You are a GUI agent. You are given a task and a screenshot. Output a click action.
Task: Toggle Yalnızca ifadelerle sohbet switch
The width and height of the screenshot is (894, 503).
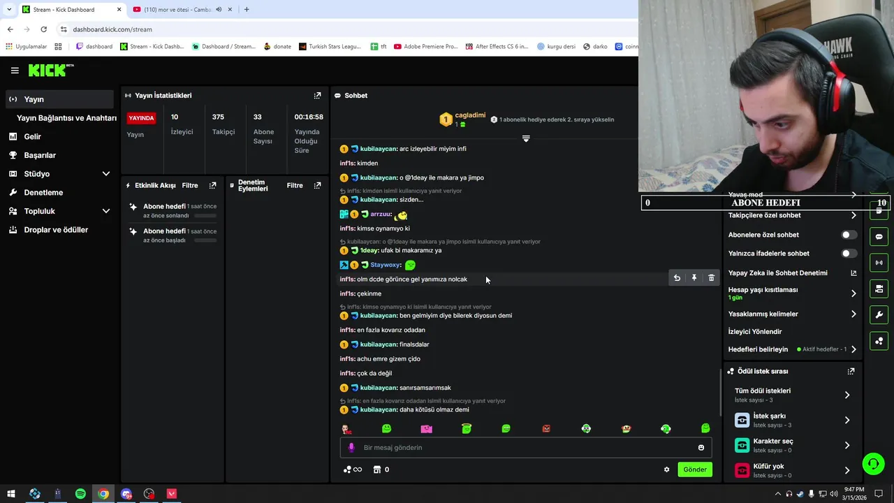click(x=849, y=254)
